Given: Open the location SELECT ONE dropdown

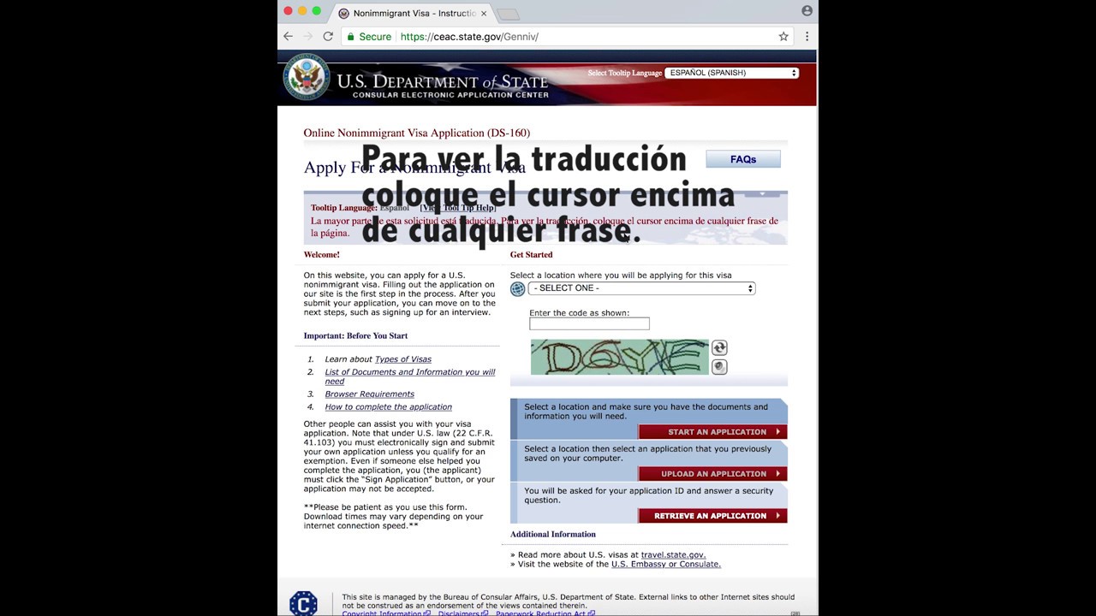Looking at the screenshot, I should (641, 288).
